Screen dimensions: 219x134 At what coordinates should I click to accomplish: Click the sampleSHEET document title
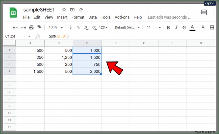[39, 10]
